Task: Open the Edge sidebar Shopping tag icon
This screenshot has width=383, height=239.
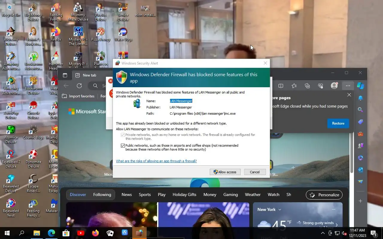Action: [x=361, y=122]
